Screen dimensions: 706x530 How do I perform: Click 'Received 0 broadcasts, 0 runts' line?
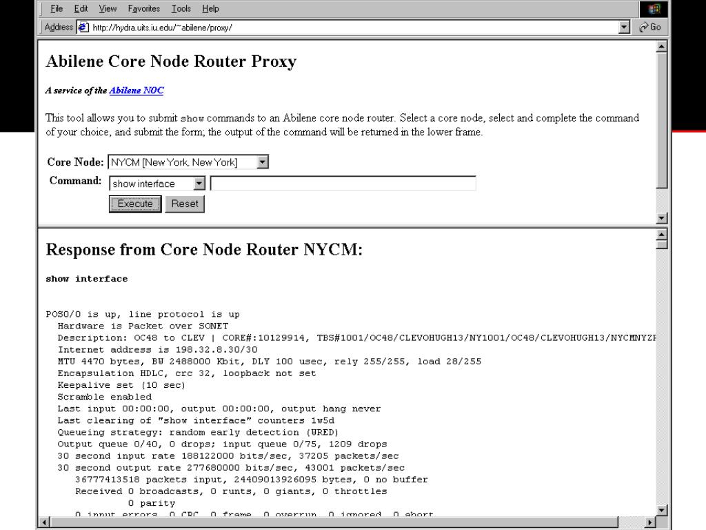pos(231,491)
